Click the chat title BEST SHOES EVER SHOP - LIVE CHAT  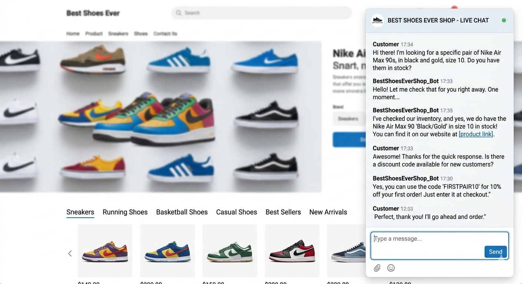(x=438, y=20)
